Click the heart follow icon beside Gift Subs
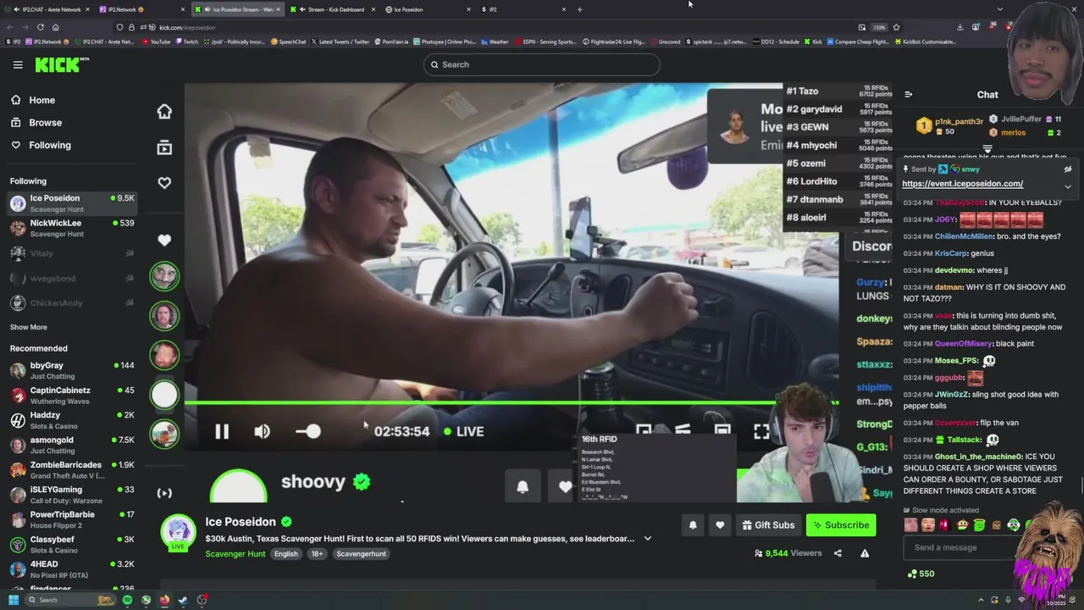1084x610 pixels. [x=720, y=525]
